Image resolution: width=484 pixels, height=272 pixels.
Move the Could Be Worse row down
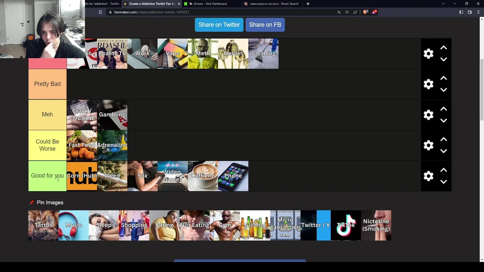click(x=444, y=151)
